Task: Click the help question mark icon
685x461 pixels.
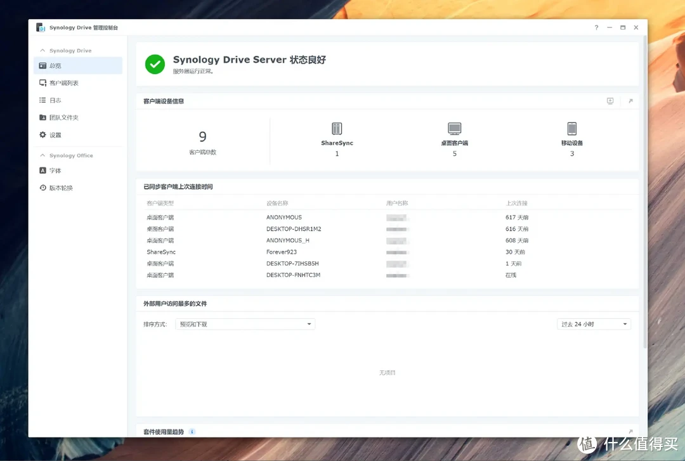Action: (x=596, y=28)
